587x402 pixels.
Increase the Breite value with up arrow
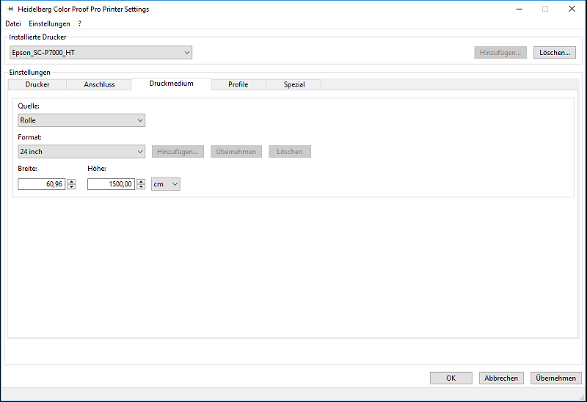click(71, 181)
